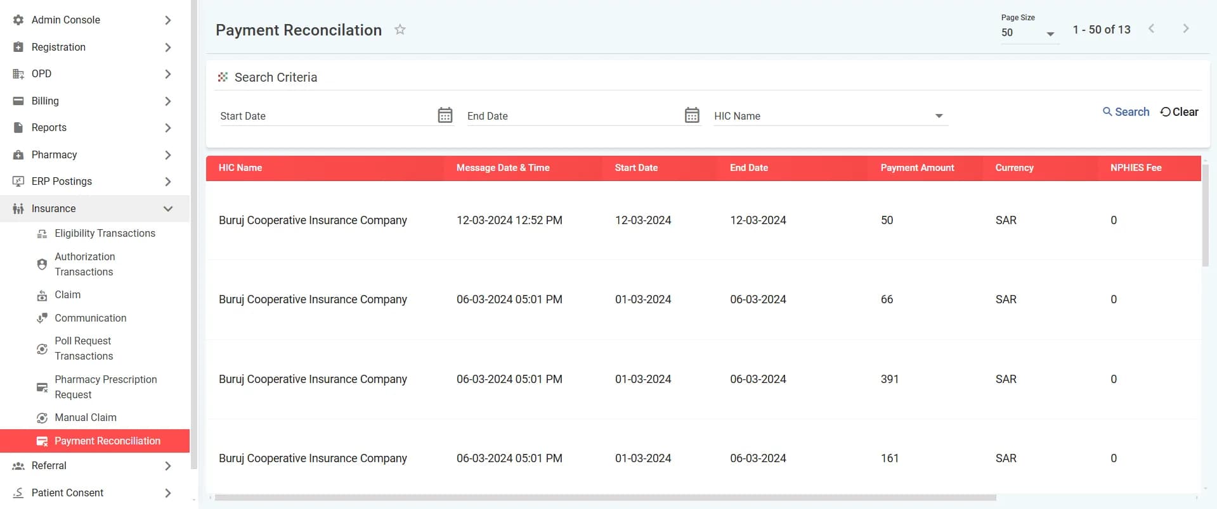Screen dimensions: 1217x509
Task: Open the End Date calendar picker
Action: 692,115
